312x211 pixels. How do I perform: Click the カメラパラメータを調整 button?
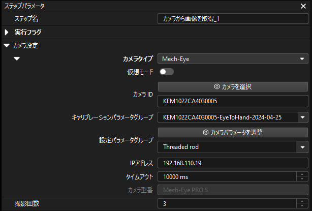coord(233,132)
